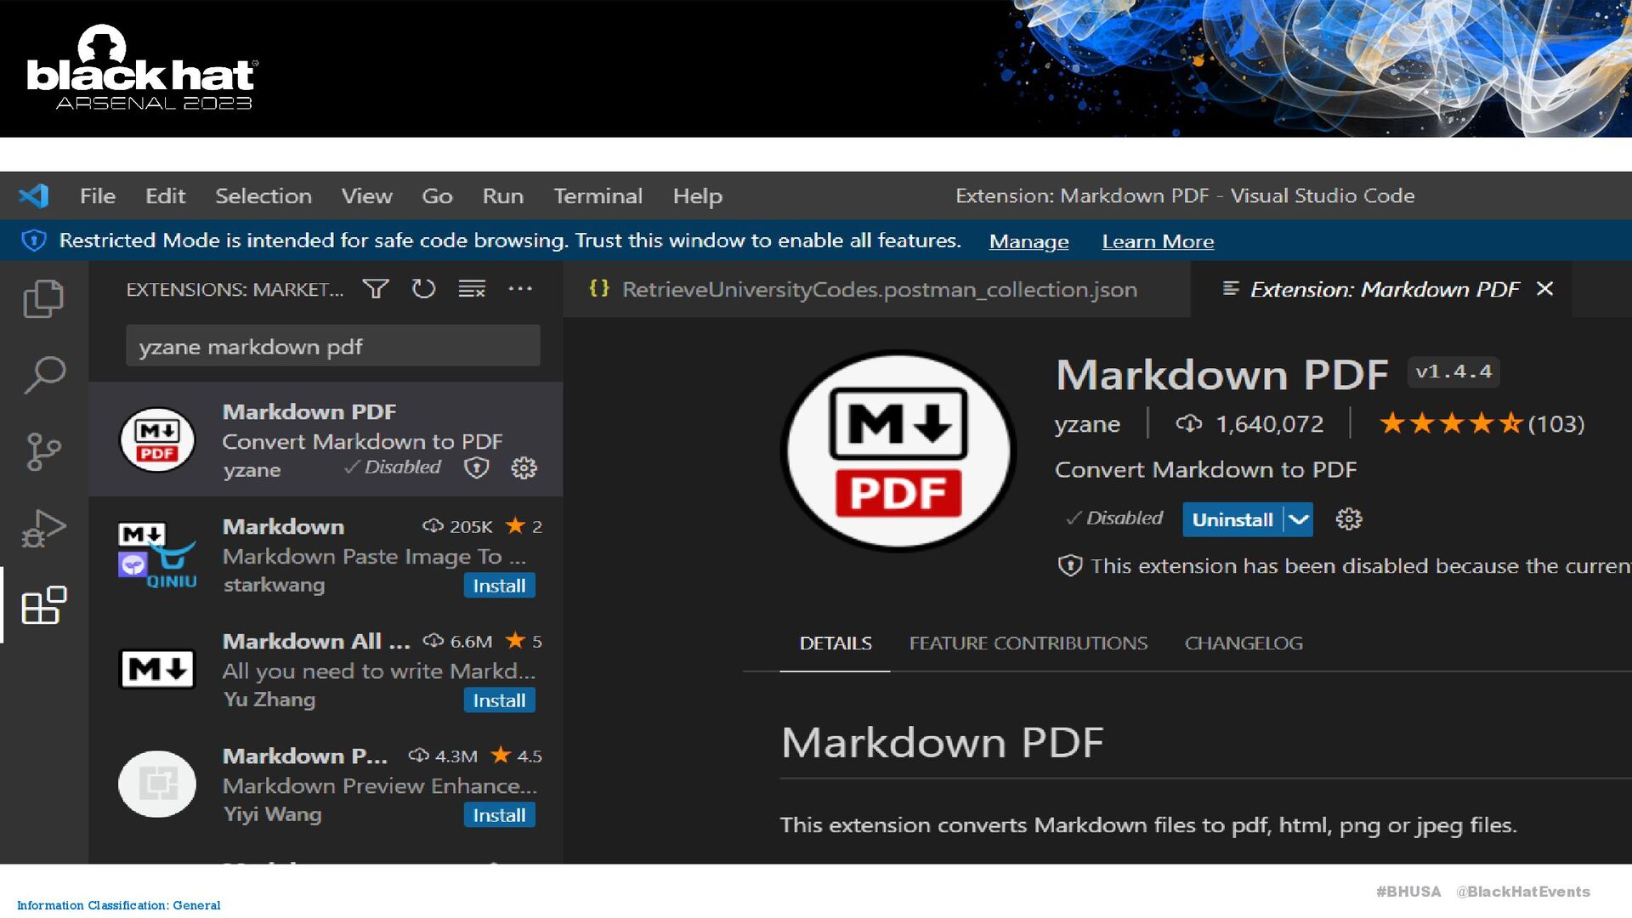
Task: Filter extensions with the funnel icon
Action: pos(376,289)
